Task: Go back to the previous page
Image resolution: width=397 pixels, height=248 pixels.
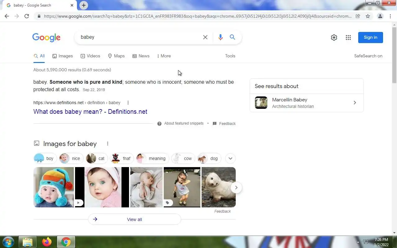Action: tap(7, 16)
